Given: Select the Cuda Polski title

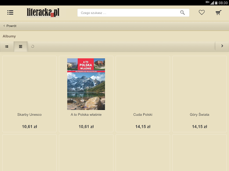Looking at the screenshot, I should 143,114.
